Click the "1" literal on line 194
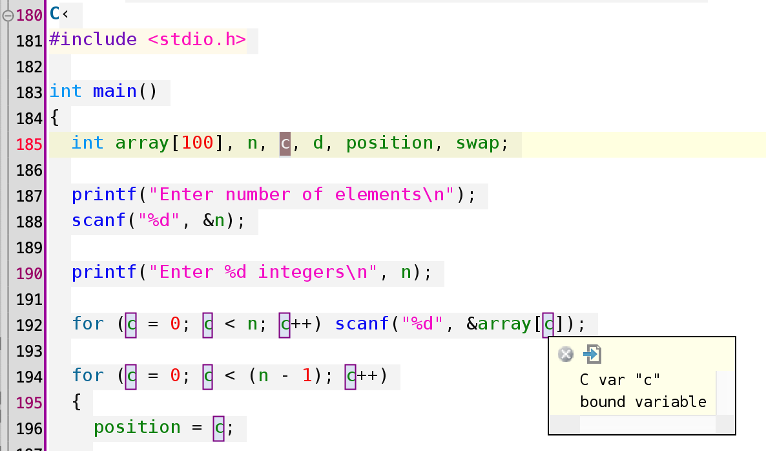This screenshot has height=451, width=766. (307, 375)
